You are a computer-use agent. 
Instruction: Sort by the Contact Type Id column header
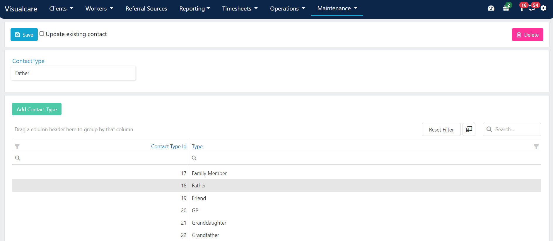click(169, 146)
